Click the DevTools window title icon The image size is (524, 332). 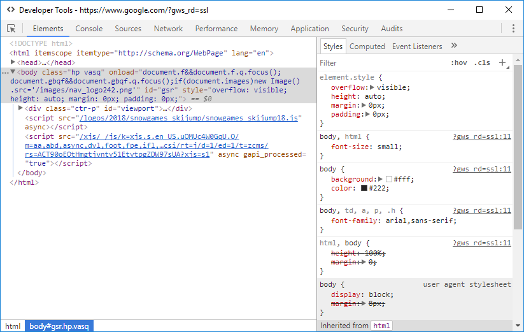tap(11, 10)
